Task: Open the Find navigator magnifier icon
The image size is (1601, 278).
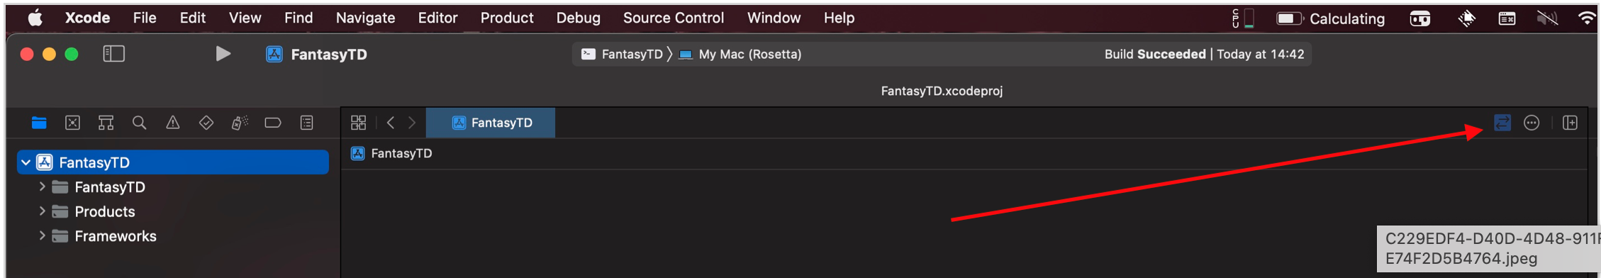Action: pos(139,123)
